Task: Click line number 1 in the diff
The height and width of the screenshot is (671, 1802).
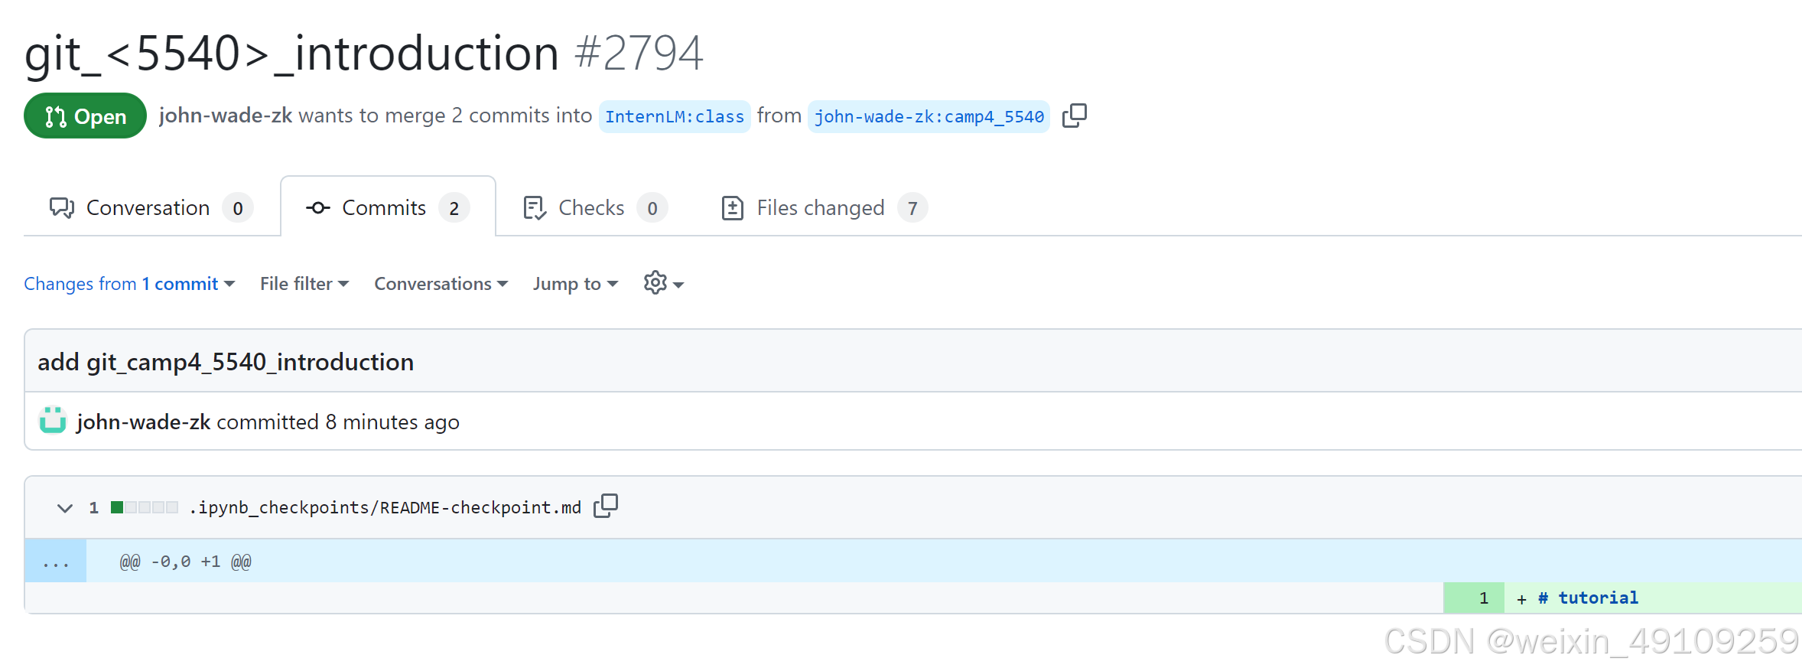Action: click(x=1482, y=598)
